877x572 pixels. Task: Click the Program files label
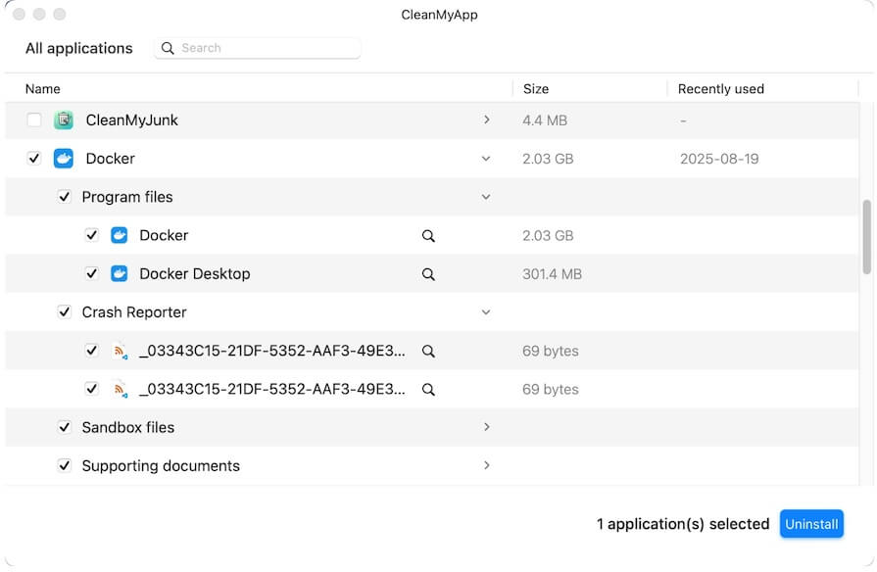(x=127, y=198)
